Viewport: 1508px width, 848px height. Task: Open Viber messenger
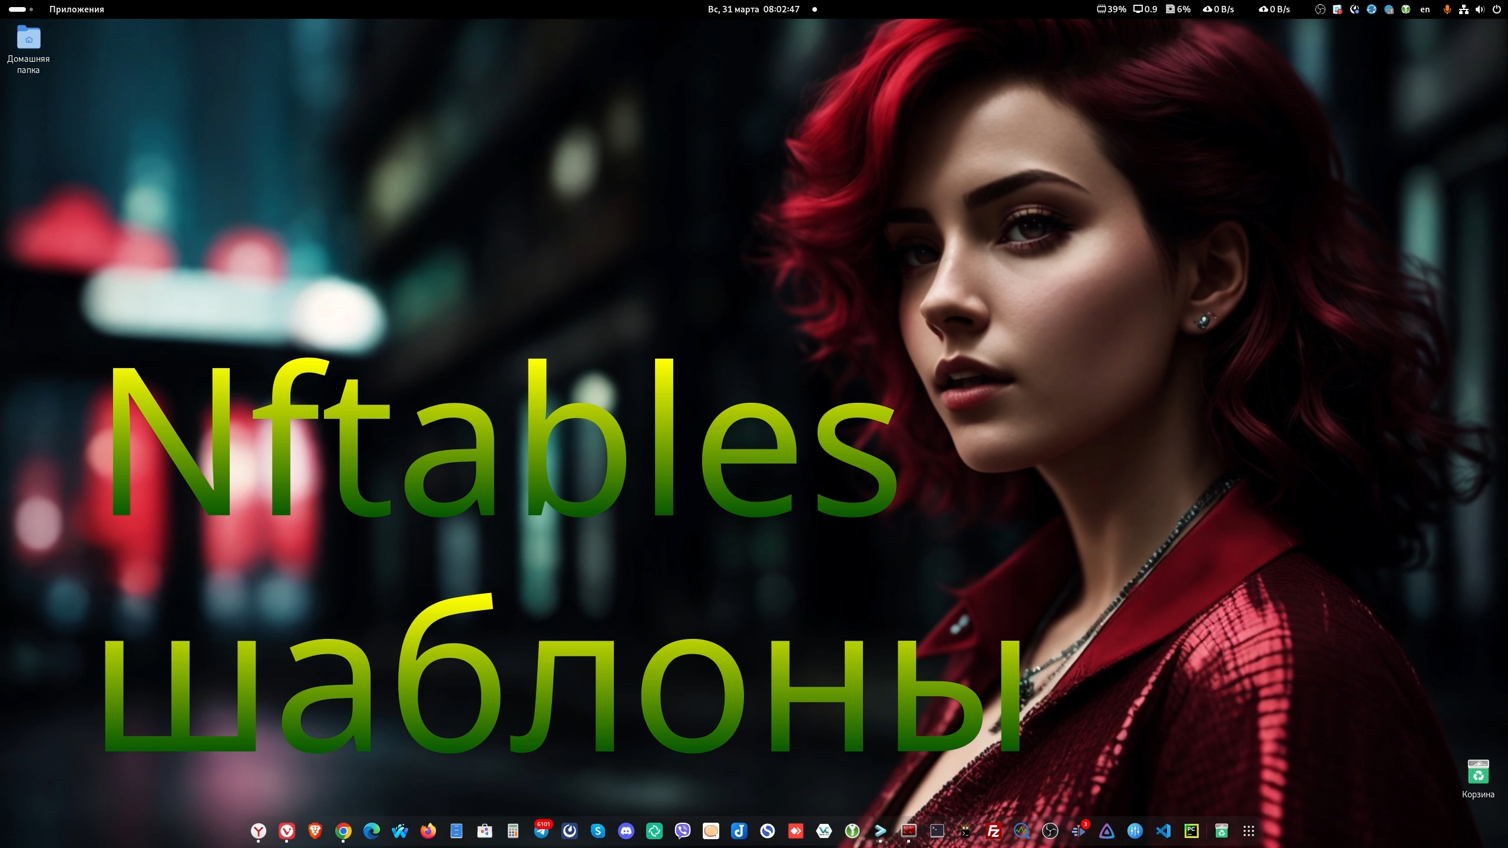[683, 831]
